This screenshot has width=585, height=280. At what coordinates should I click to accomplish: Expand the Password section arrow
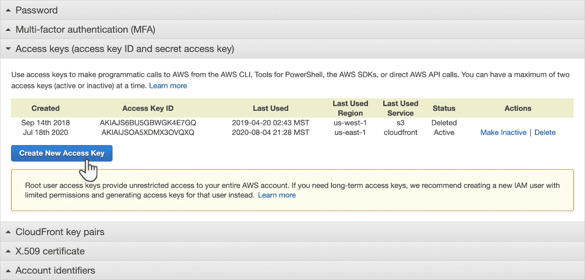pos(8,10)
